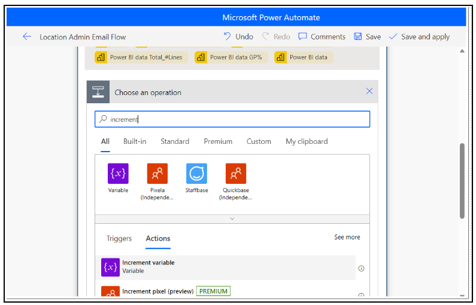
Task: Select the Variable connector icon
Action: point(118,173)
